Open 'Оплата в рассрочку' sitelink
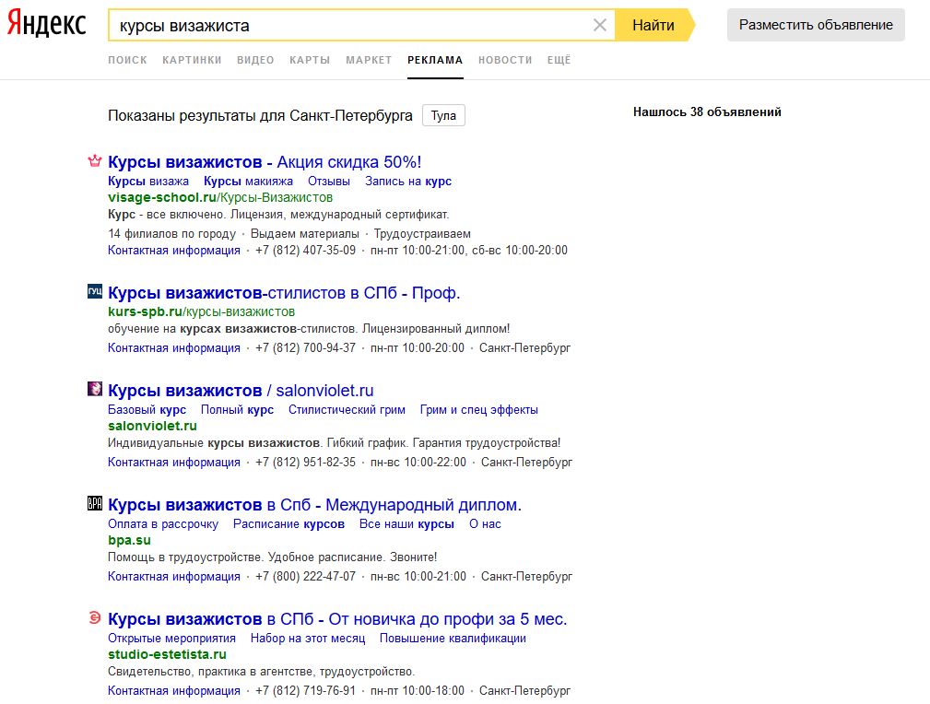Image resolution: width=930 pixels, height=704 pixels. [x=163, y=523]
